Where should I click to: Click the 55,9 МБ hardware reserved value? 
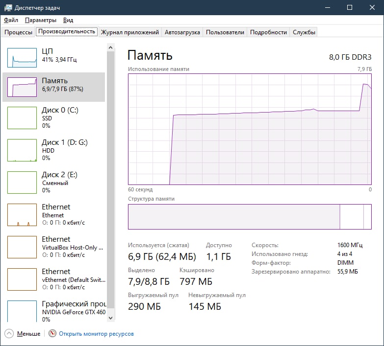tap(348, 272)
